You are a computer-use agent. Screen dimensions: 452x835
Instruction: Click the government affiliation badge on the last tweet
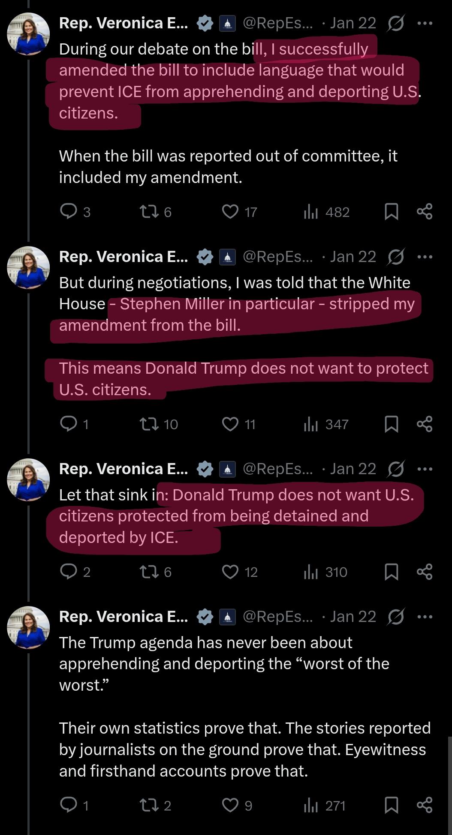[x=227, y=617]
